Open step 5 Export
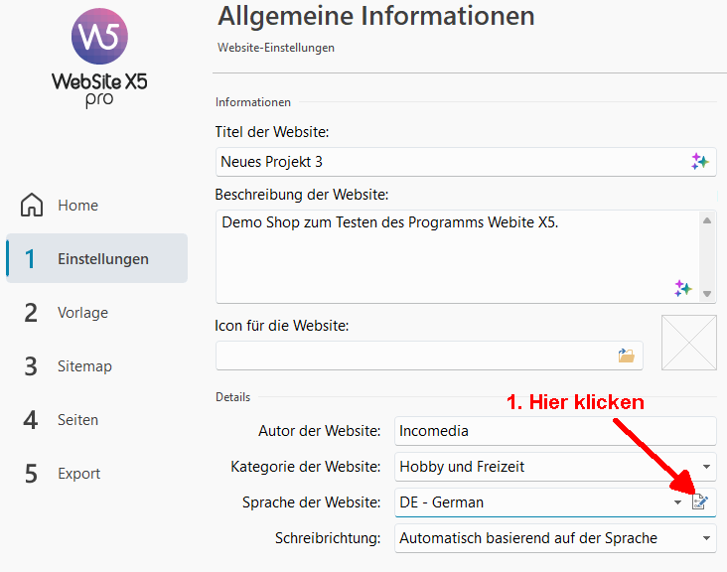727x572 pixels. pyautogui.click(x=78, y=474)
